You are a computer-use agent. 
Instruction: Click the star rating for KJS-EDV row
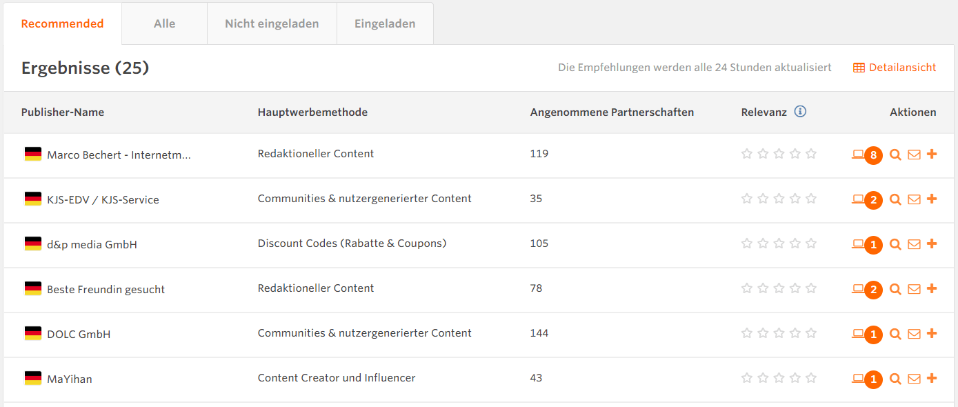click(x=779, y=199)
